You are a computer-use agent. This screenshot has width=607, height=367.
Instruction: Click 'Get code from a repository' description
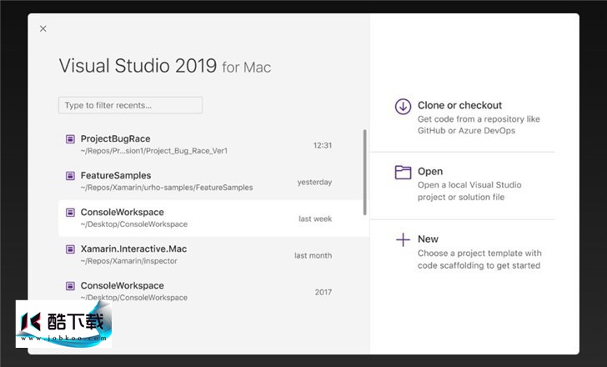(479, 125)
